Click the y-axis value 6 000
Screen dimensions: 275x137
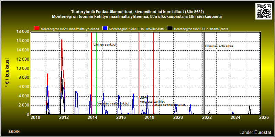click(x=24, y=87)
